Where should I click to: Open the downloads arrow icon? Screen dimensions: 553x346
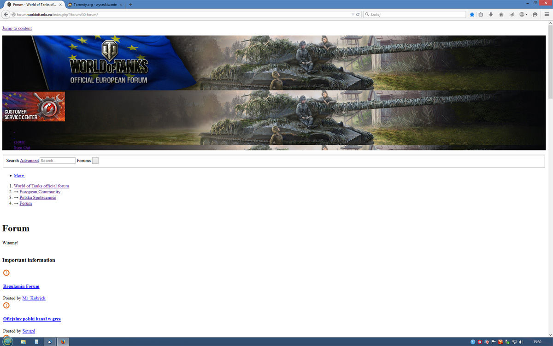tap(491, 14)
